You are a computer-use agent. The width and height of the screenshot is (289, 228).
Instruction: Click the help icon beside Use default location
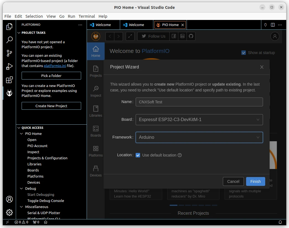coord(180,155)
